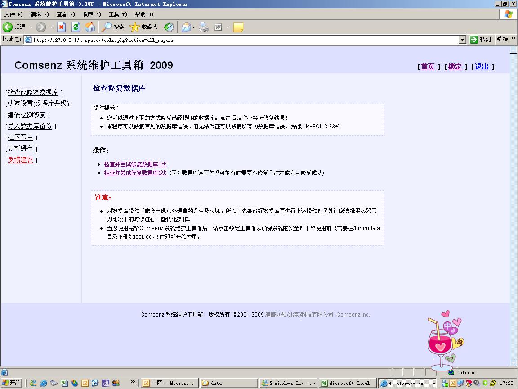Click the Forward arrow button
518x389 pixels.
(x=40, y=27)
